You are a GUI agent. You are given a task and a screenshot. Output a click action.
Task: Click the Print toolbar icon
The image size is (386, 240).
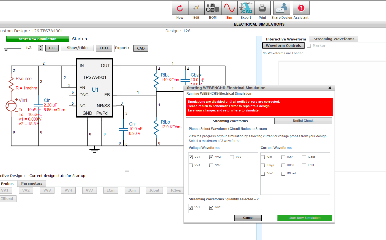262,8
